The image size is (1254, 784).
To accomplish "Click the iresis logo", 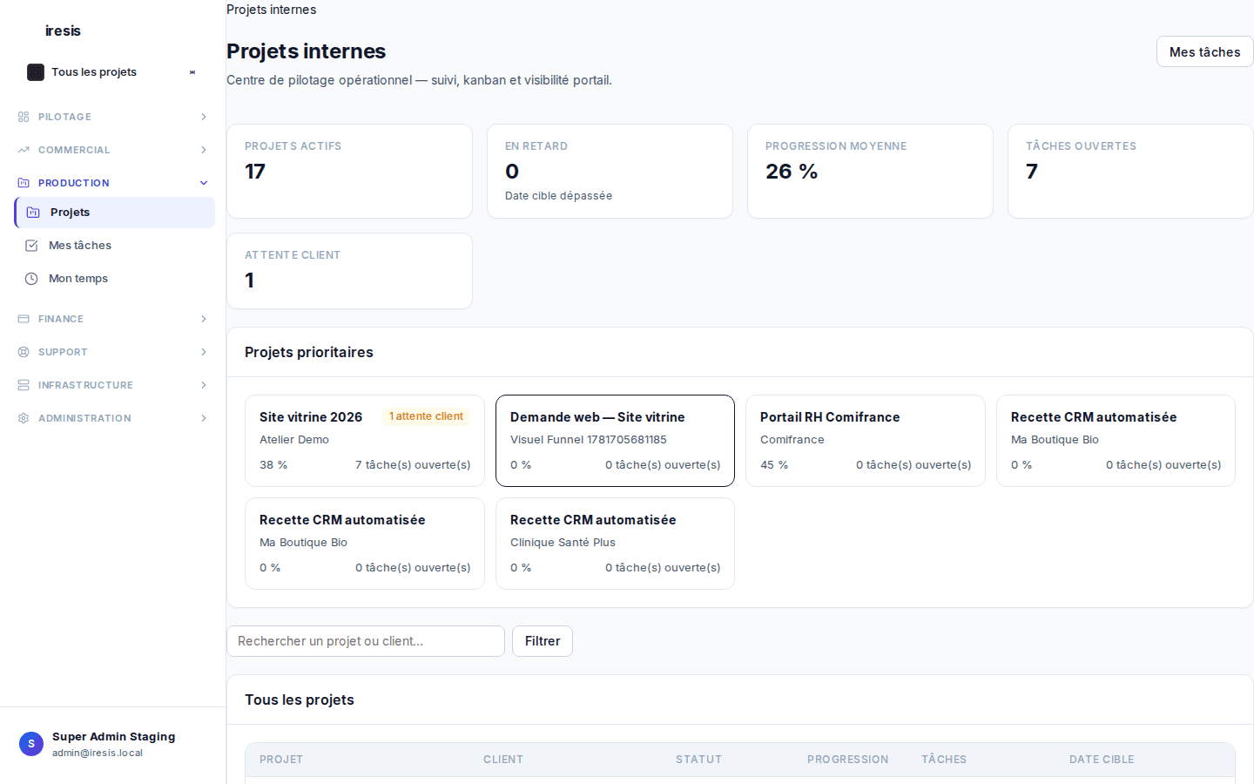I will [63, 30].
